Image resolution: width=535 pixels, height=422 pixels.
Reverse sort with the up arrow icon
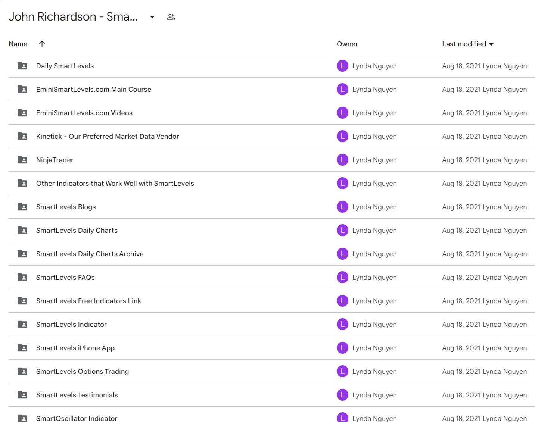tap(42, 44)
